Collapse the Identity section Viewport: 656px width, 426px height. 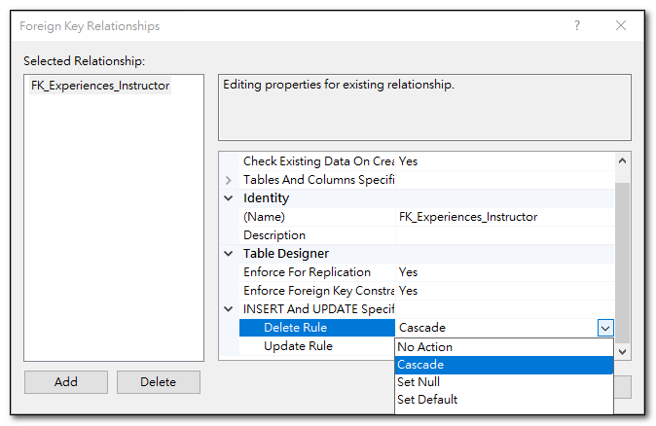229,198
